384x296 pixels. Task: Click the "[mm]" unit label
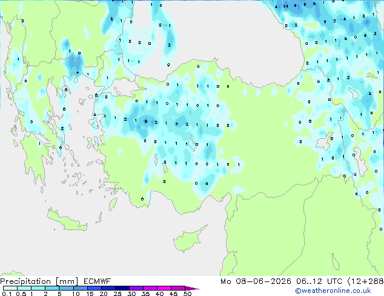tap(67, 282)
